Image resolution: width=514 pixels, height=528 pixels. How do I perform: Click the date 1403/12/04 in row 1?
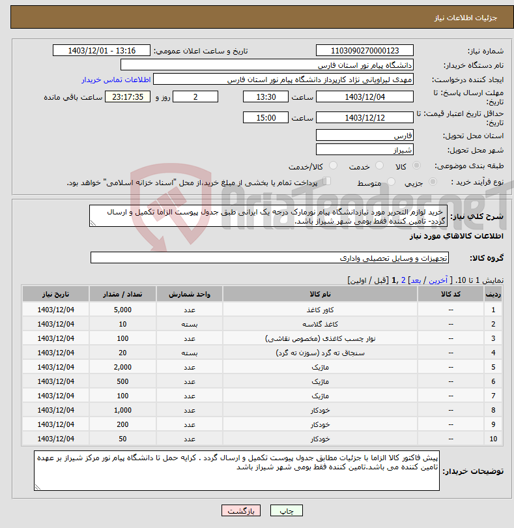[55, 310]
